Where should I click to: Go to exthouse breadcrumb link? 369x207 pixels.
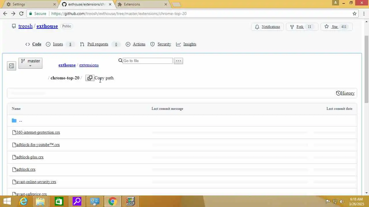click(x=67, y=65)
